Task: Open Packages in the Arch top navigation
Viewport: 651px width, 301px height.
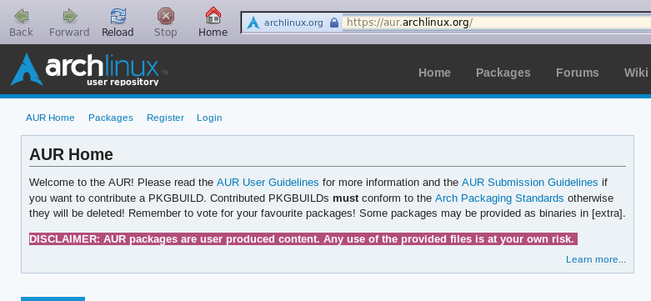Action: click(503, 73)
